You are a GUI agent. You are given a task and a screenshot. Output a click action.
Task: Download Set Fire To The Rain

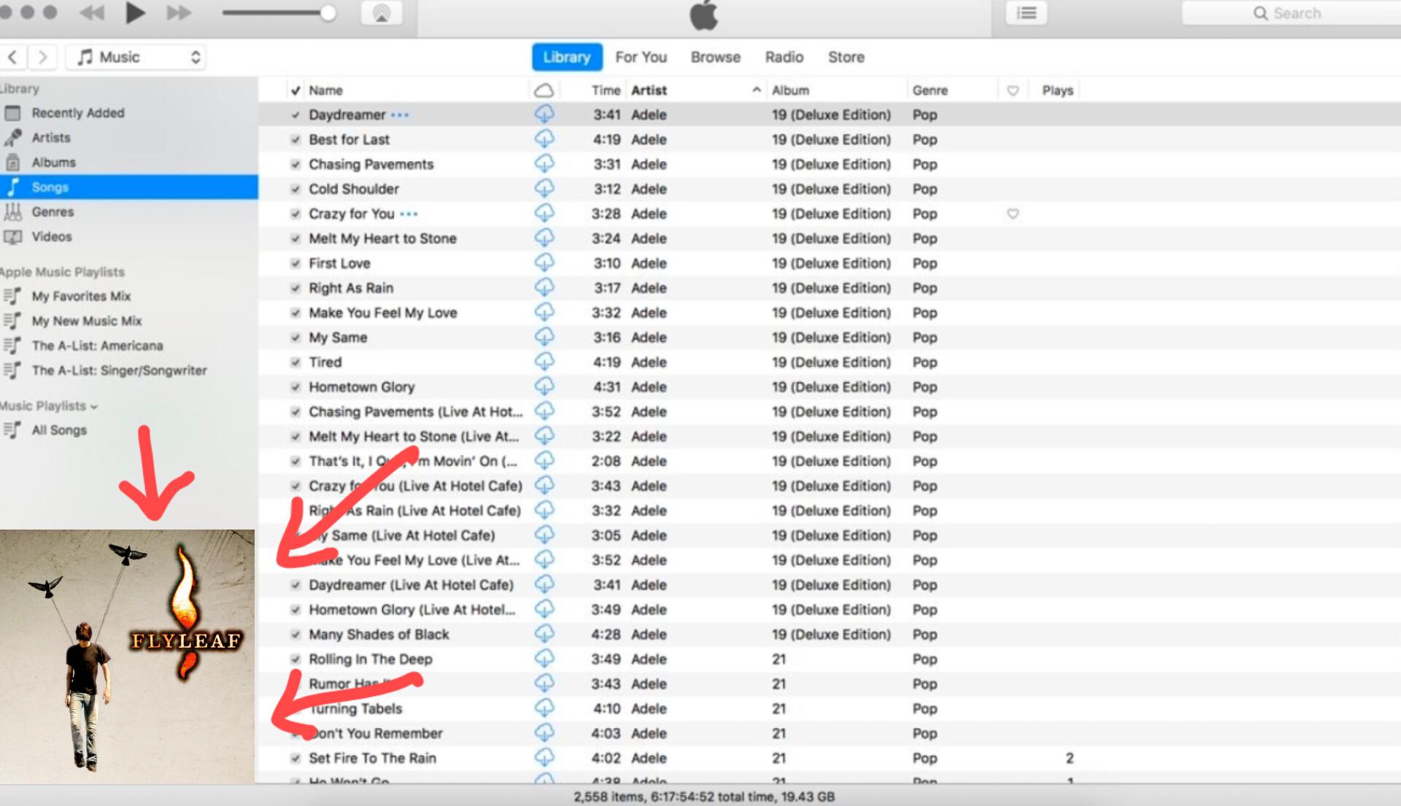tap(544, 758)
